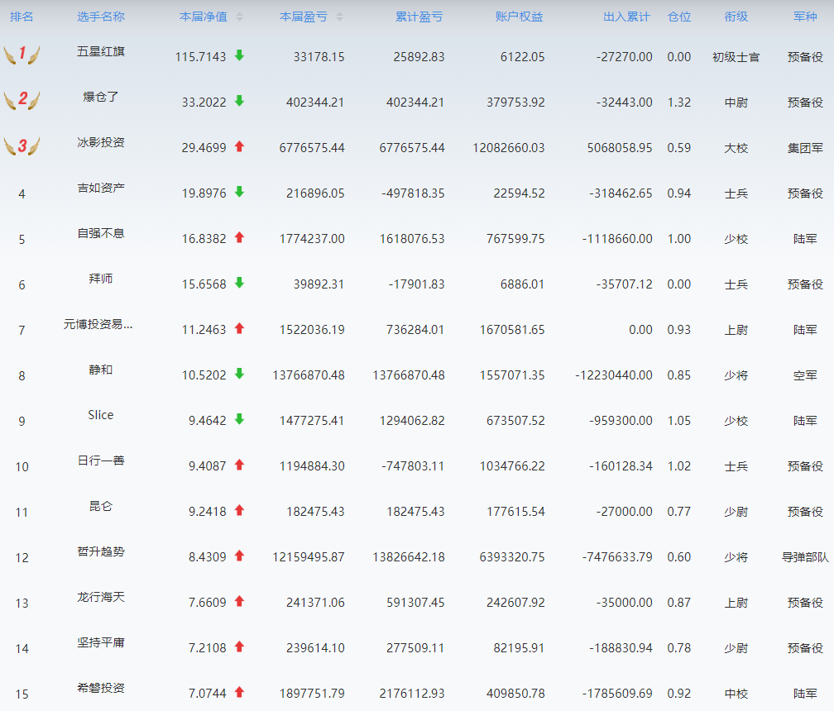834x711 pixels.
Task: Click the 排名 column header
Action: pyautogui.click(x=22, y=17)
